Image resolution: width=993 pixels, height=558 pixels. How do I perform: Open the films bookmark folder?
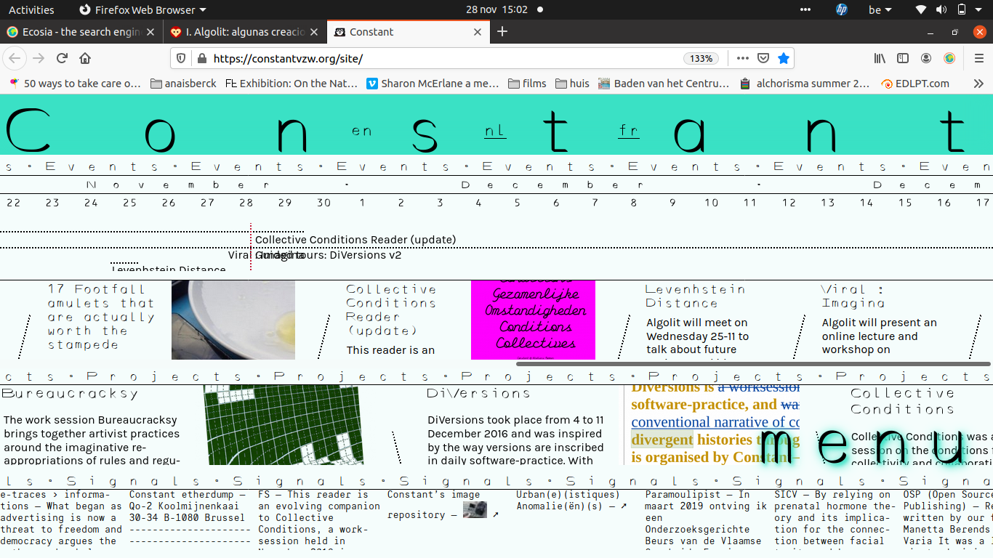pos(527,84)
